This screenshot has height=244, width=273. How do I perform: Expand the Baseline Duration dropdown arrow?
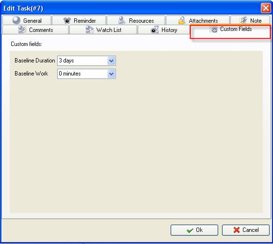(111, 61)
